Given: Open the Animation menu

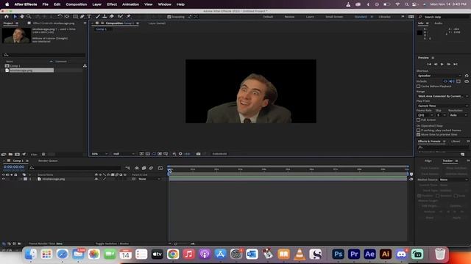Looking at the screenshot, I should [131, 4].
